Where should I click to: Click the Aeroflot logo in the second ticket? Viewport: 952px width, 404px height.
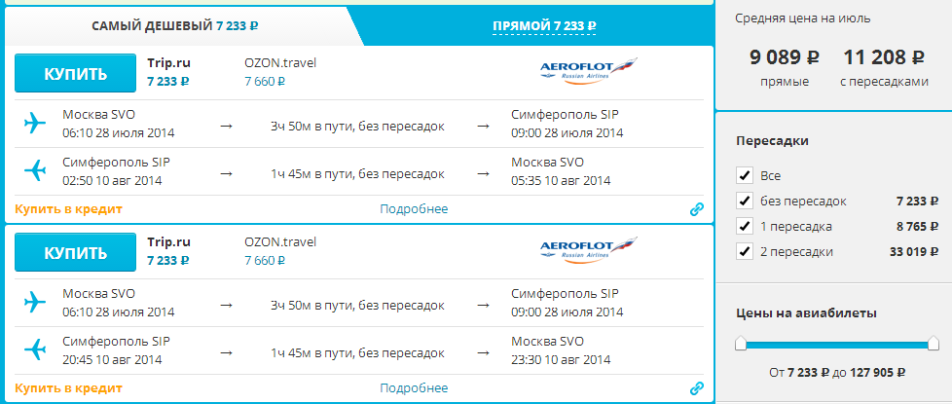pyautogui.click(x=588, y=250)
